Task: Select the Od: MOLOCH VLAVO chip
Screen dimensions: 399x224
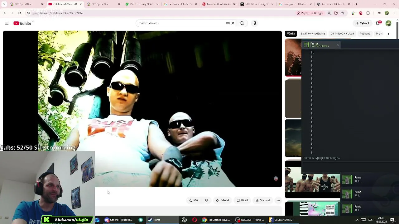Action: pyautogui.click(x=342, y=34)
